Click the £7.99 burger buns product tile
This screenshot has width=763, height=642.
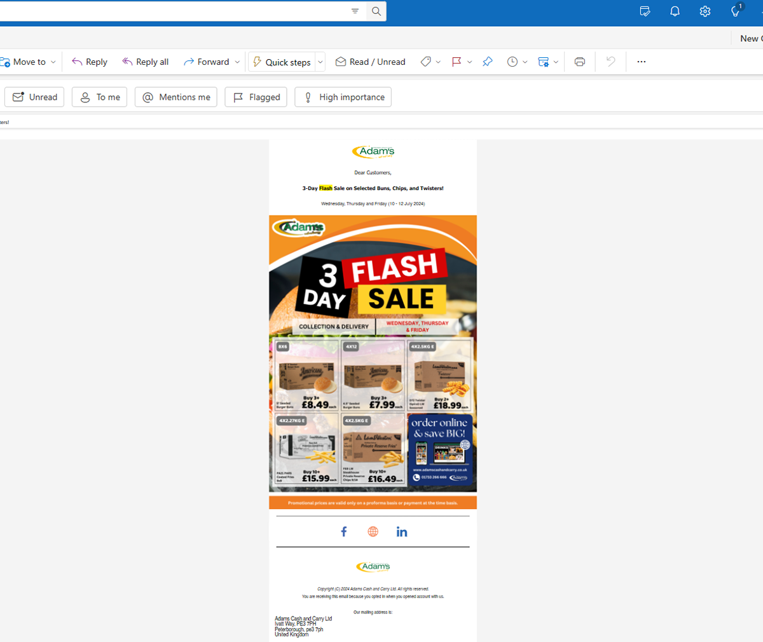tap(373, 376)
